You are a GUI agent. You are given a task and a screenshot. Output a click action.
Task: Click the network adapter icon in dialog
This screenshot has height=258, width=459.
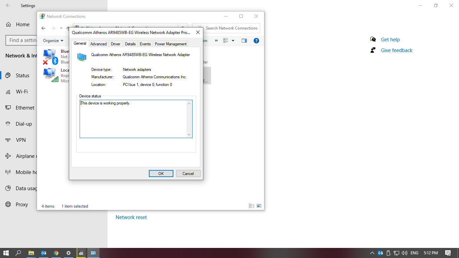click(82, 57)
